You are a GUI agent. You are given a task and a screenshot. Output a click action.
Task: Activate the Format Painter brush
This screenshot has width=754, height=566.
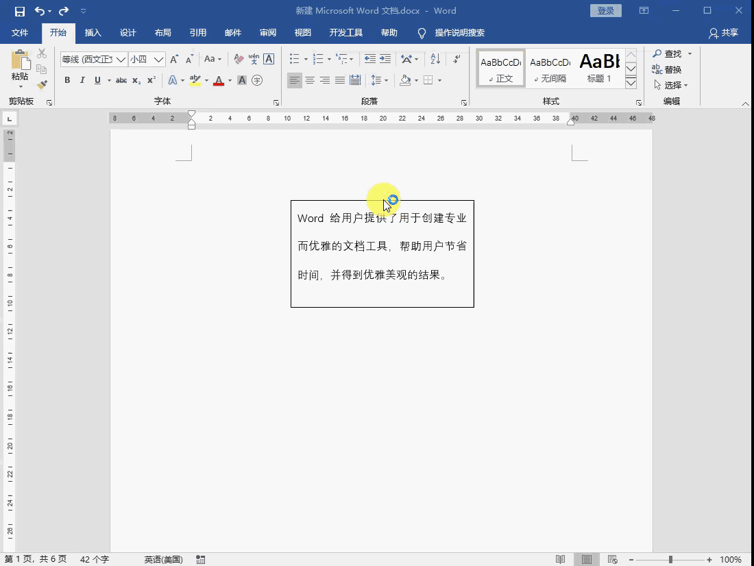point(42,85)
